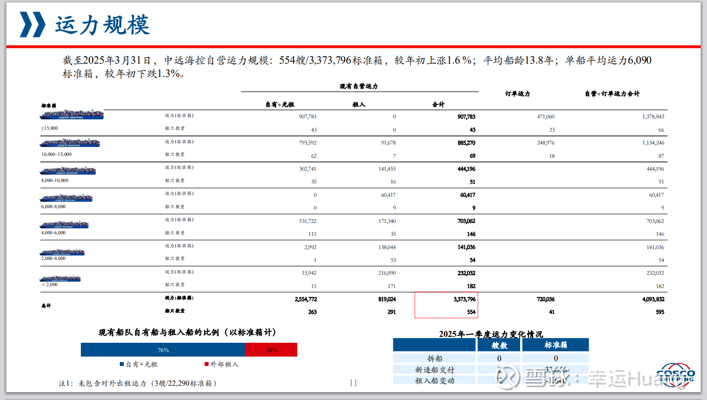Select the ship image above 8,000-10,000 label

[68, 171]
